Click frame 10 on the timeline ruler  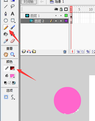pos(91,9)
